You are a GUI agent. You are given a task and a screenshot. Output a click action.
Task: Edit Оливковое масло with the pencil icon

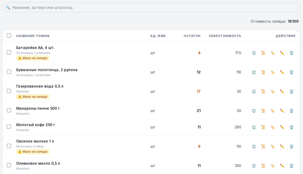click(282, 166)
